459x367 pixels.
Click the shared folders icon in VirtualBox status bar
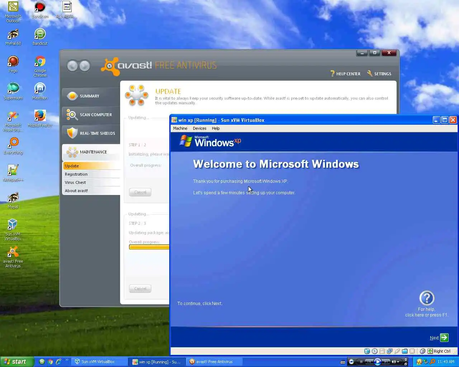404,351
